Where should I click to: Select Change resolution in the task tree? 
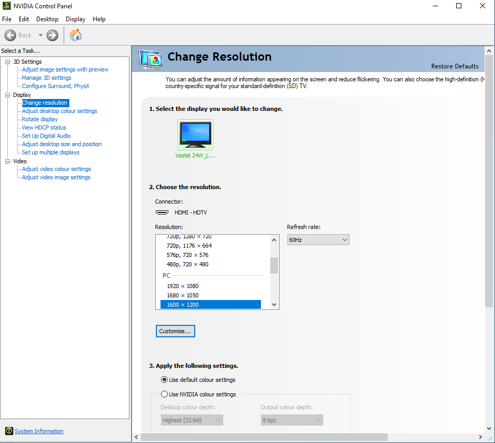45,103
